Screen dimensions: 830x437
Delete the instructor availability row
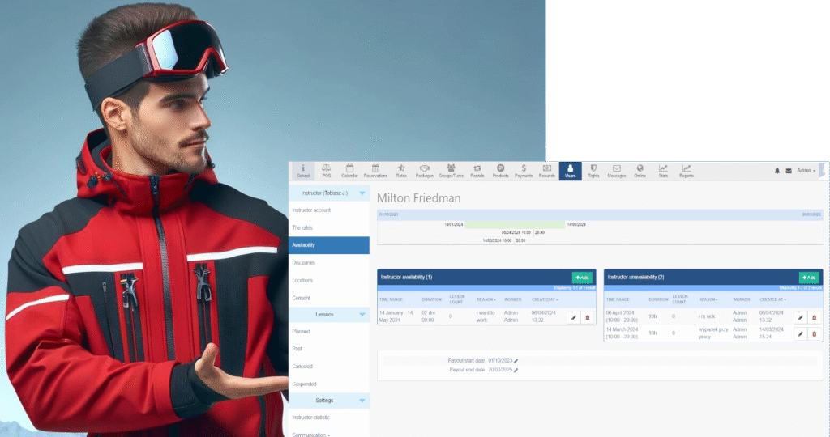click(588, 317)
